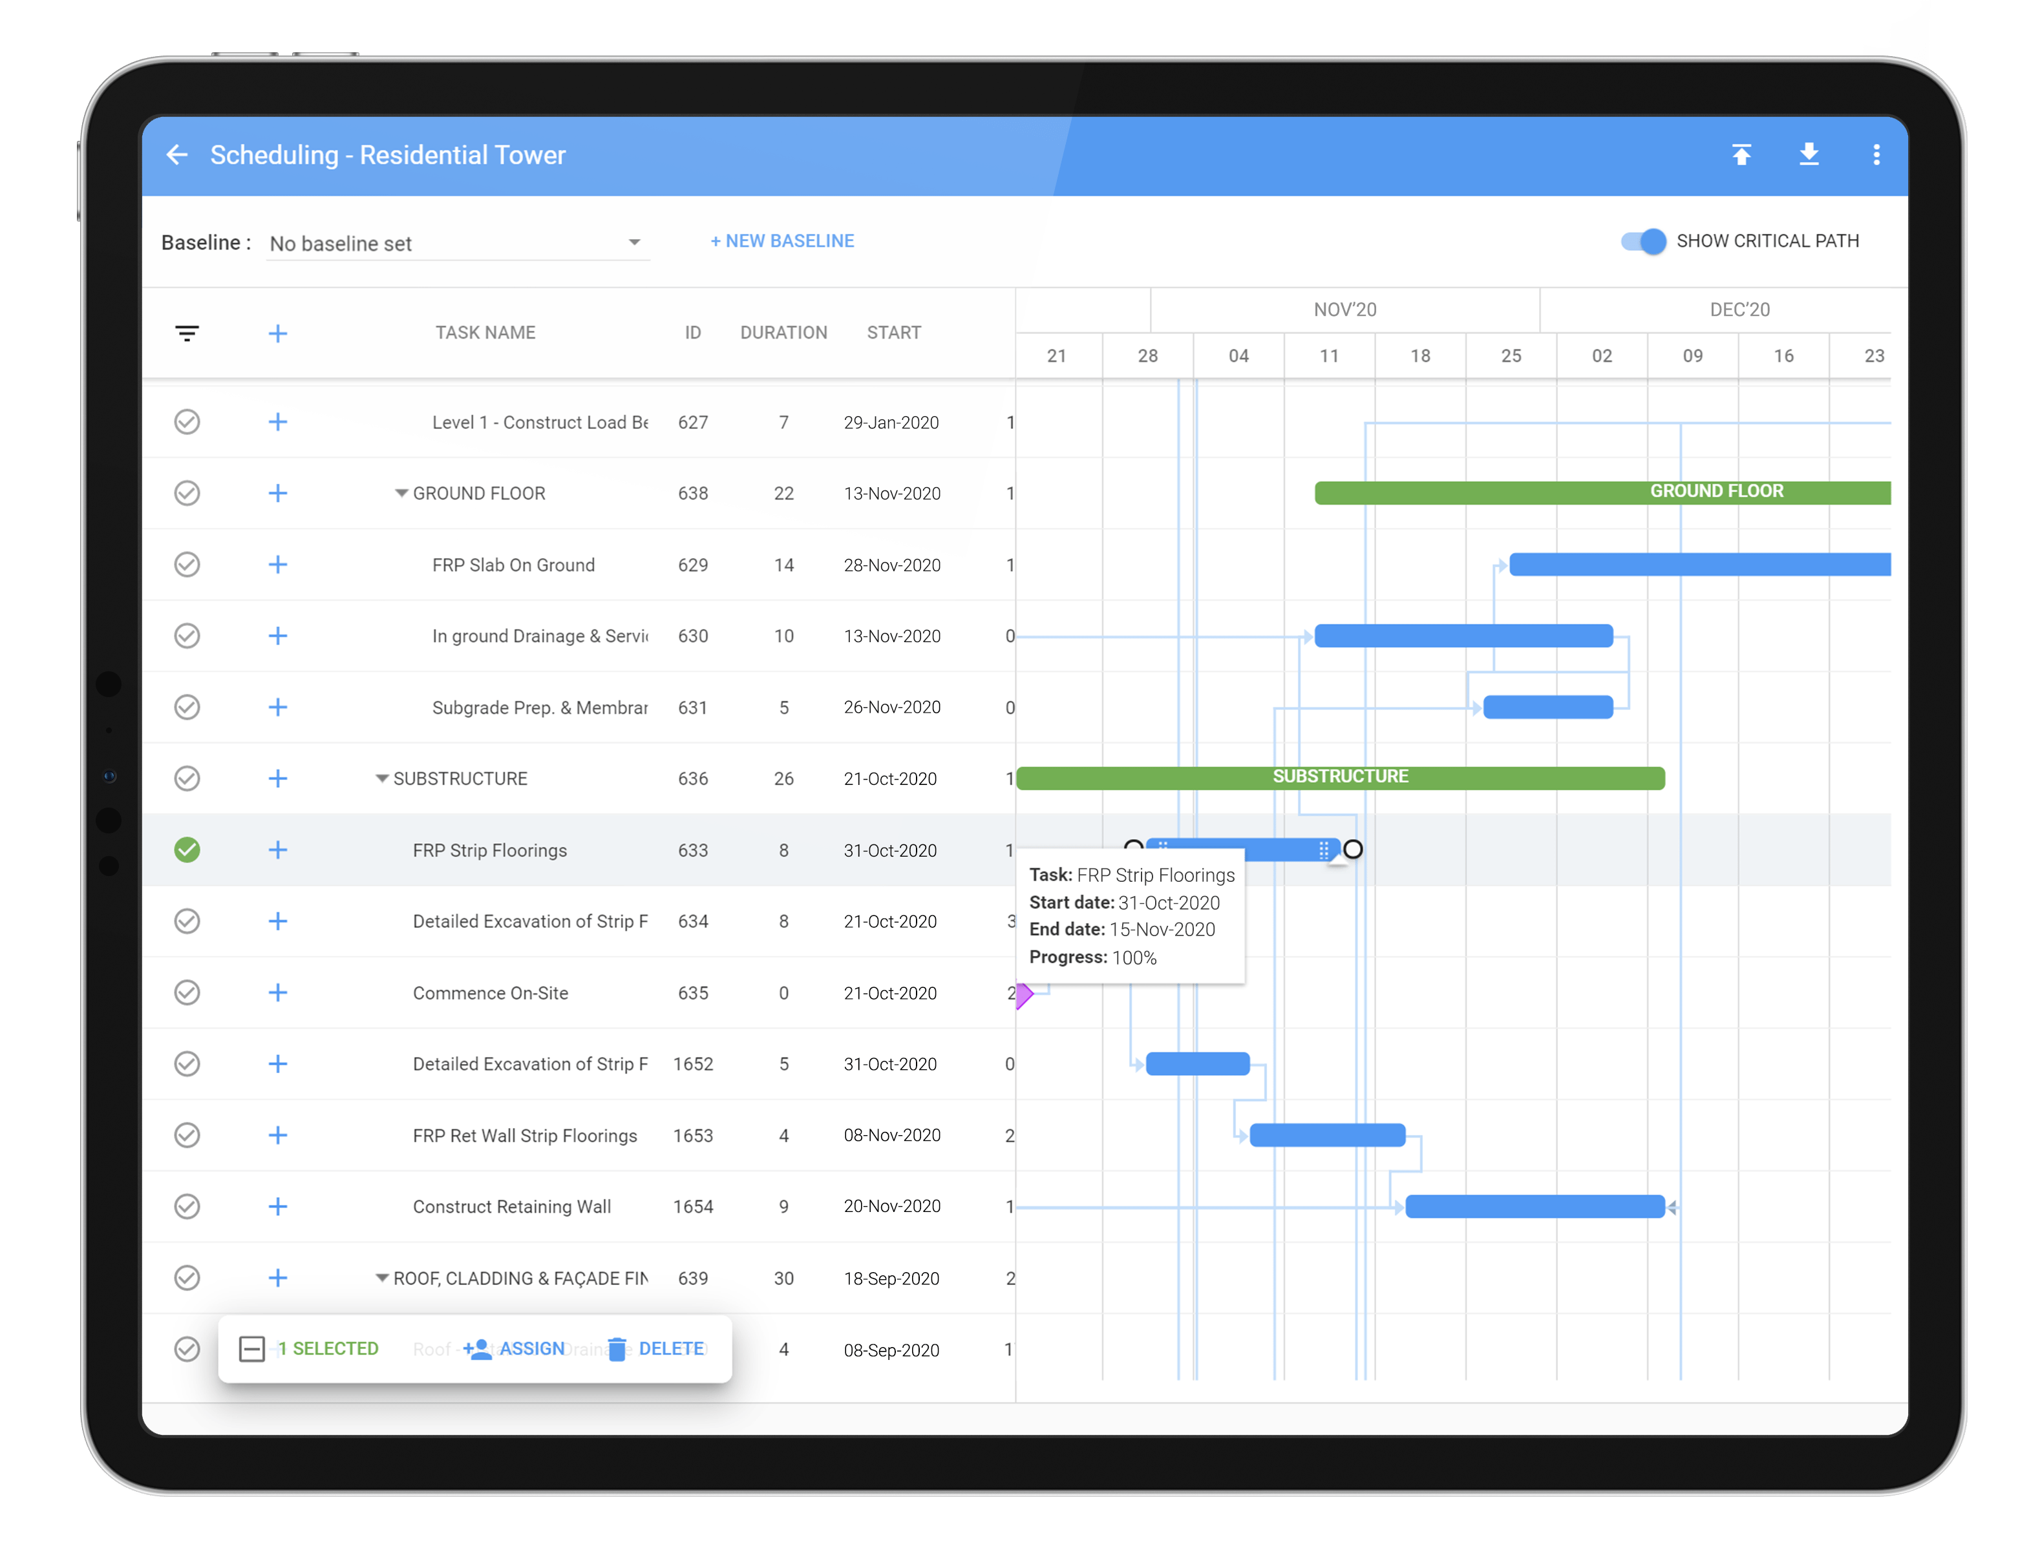Click the download icon in header
This screenshot has height=1557, width=2040.
click(1810, 155)
